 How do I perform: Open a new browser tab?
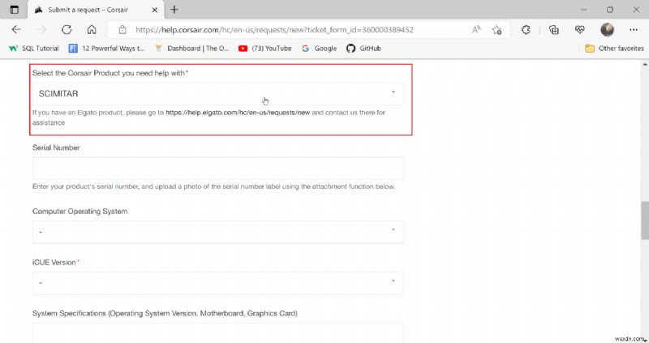pos(174,10)
